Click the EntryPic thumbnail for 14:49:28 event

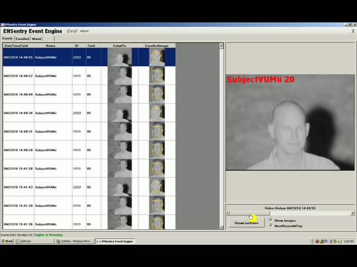click(120, 150)
